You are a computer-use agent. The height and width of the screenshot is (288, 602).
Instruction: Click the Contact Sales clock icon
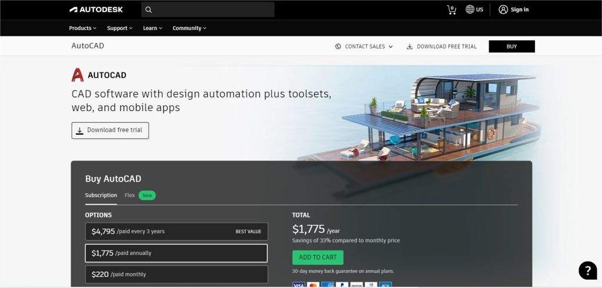(338, 46)
